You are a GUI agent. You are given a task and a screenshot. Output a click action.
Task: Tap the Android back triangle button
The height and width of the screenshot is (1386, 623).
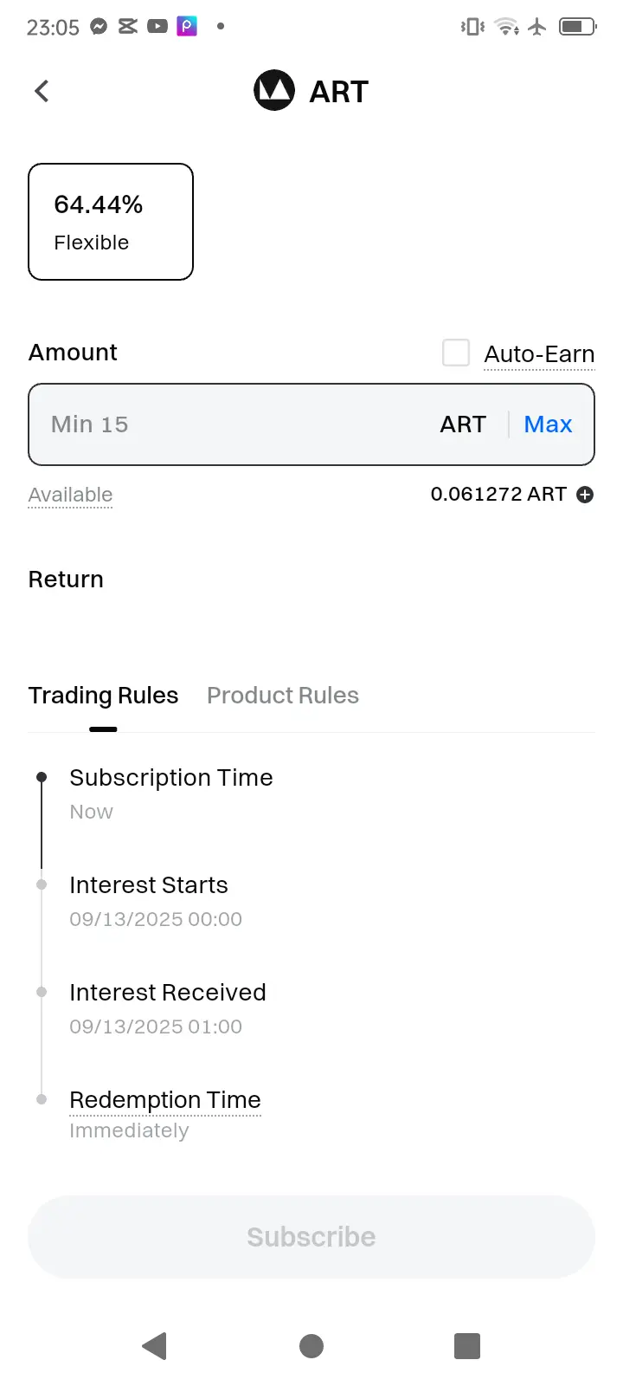click(x=154, y=1346)
